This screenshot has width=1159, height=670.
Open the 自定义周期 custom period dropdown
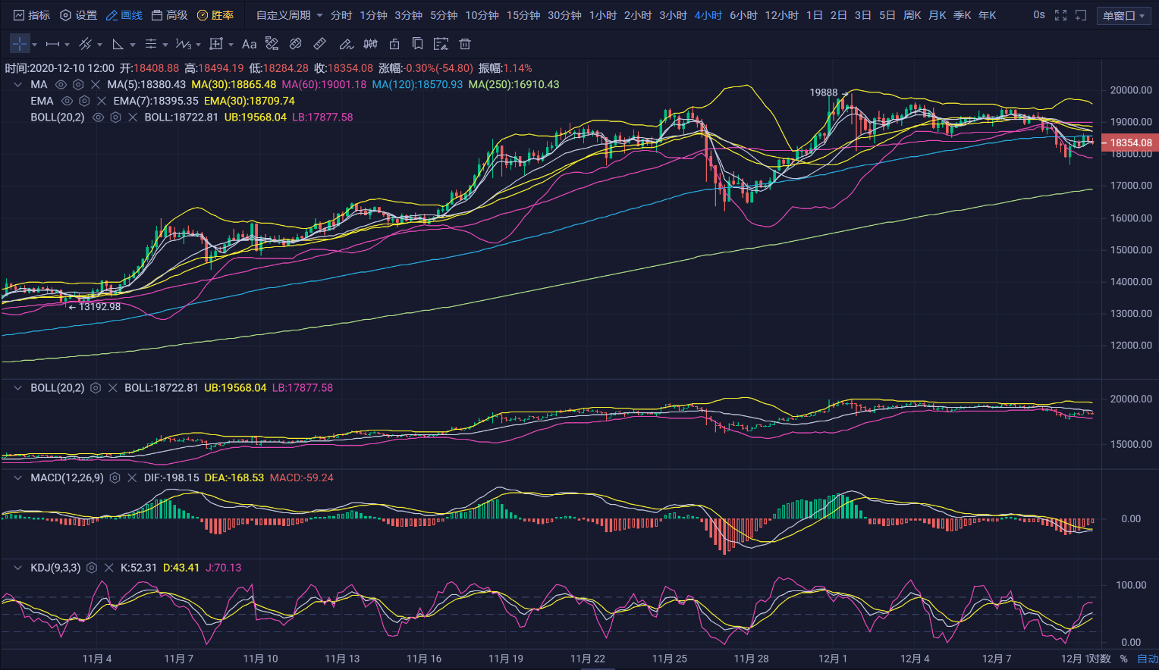[x=289, y=15]
